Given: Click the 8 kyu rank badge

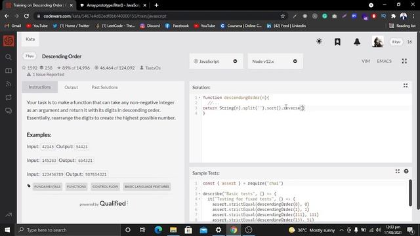Looking at the screenshot, I should click(396, 42).
